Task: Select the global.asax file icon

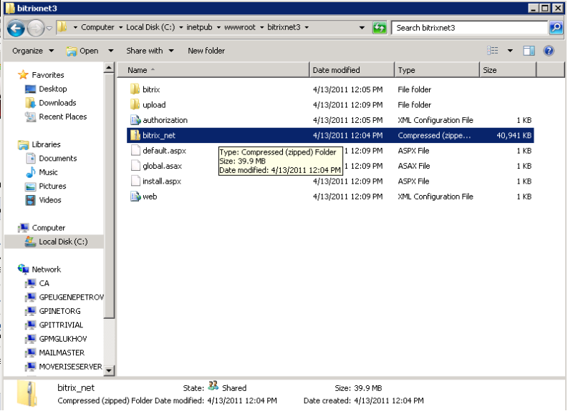Action: pos(135,166)
